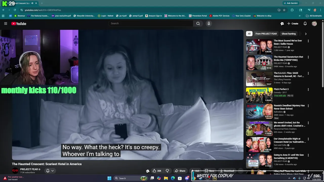The width and height of the screenshot is (324, 182).
Task: Like the video with 30K thumbs up
Action: [x=157, y=171]
